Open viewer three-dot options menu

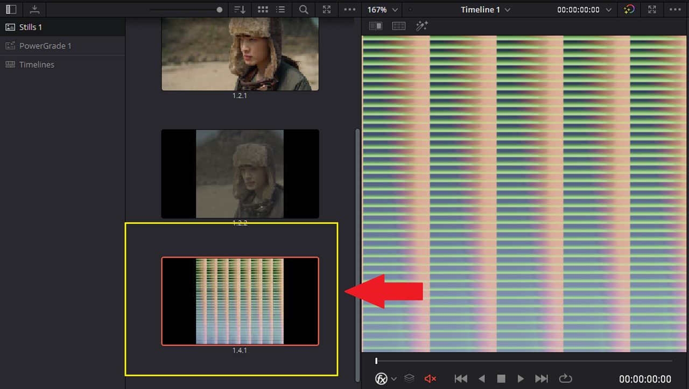pos(675,9)
